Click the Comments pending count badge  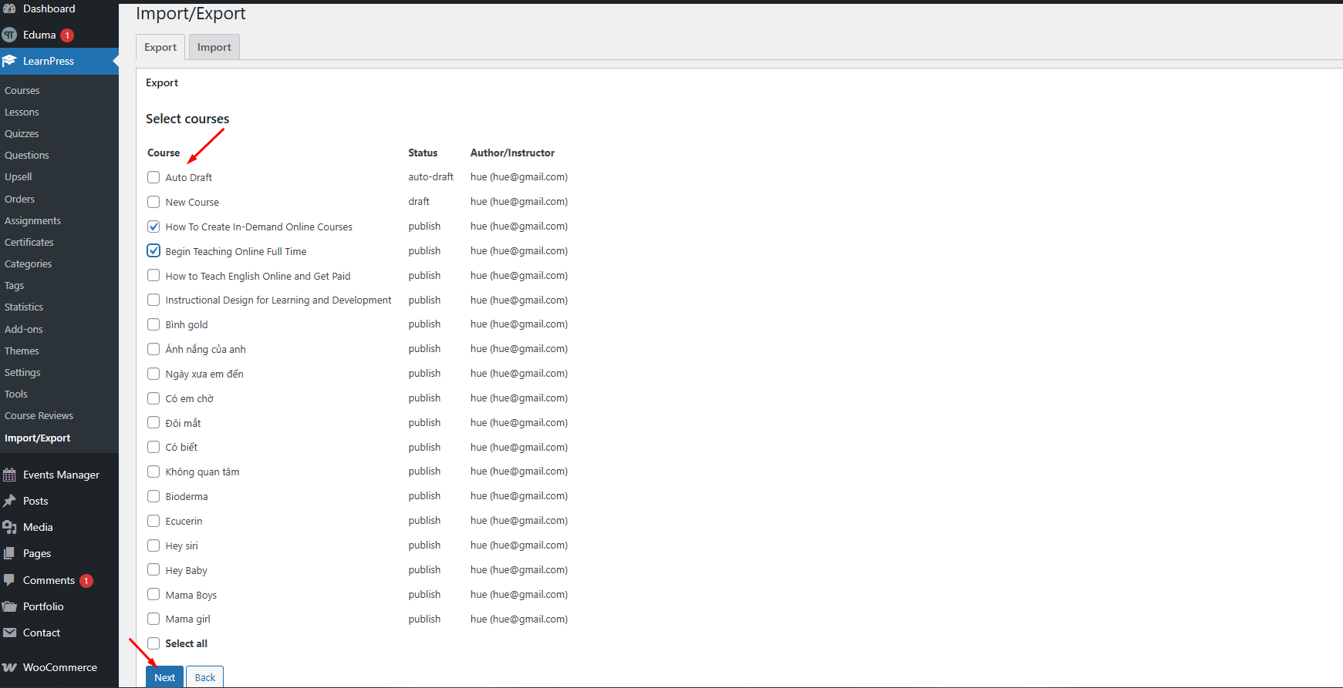(86, 581)
